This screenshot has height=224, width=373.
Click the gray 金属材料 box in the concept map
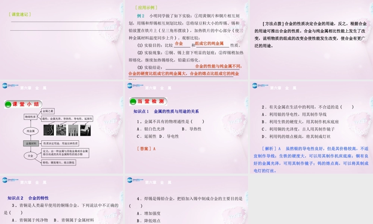pyautogui.click(x=31, y=143)
